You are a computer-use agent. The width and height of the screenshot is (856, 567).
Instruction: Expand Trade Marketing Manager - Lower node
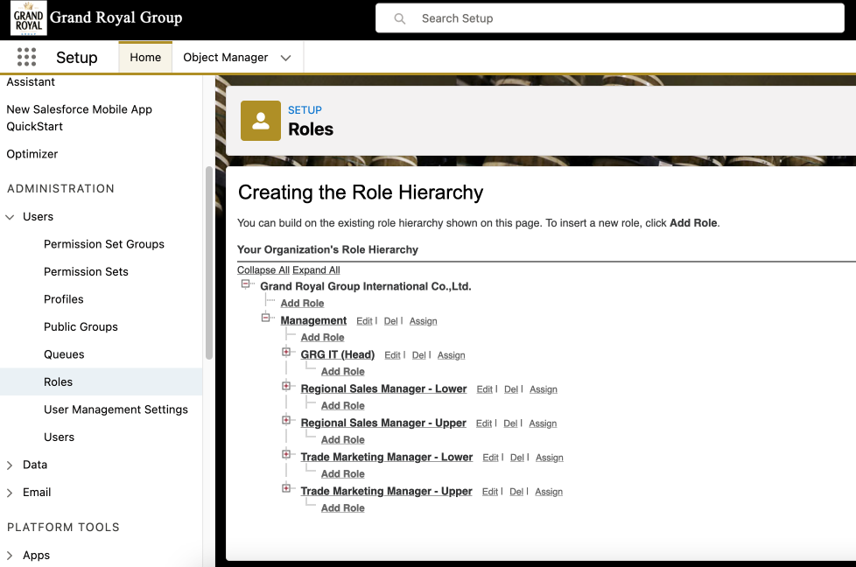click(286, 454)
